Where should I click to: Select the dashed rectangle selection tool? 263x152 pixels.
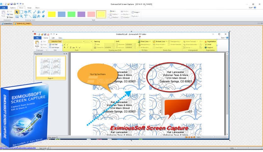[21, 12]
